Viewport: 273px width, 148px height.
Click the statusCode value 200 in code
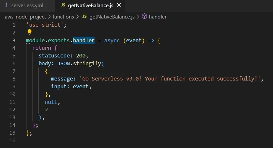[x=81, y=55]
